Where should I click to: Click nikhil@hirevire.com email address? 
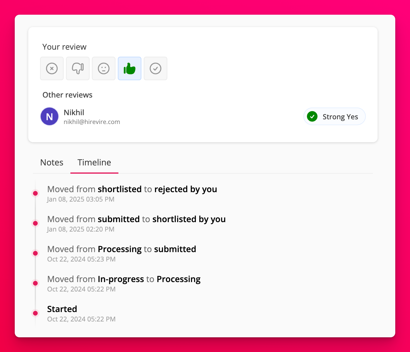92,122
